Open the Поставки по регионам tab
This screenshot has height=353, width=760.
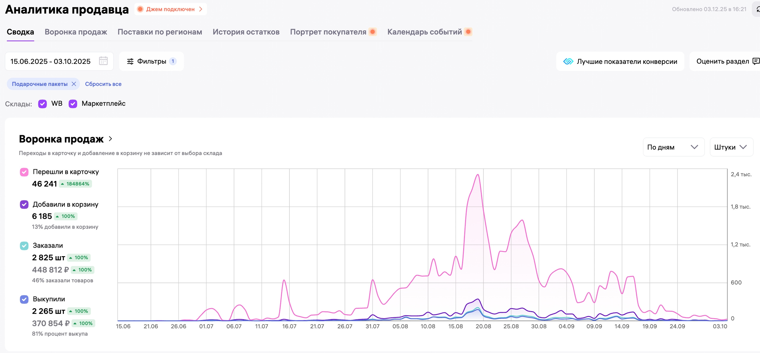click(x=160, y=32)
